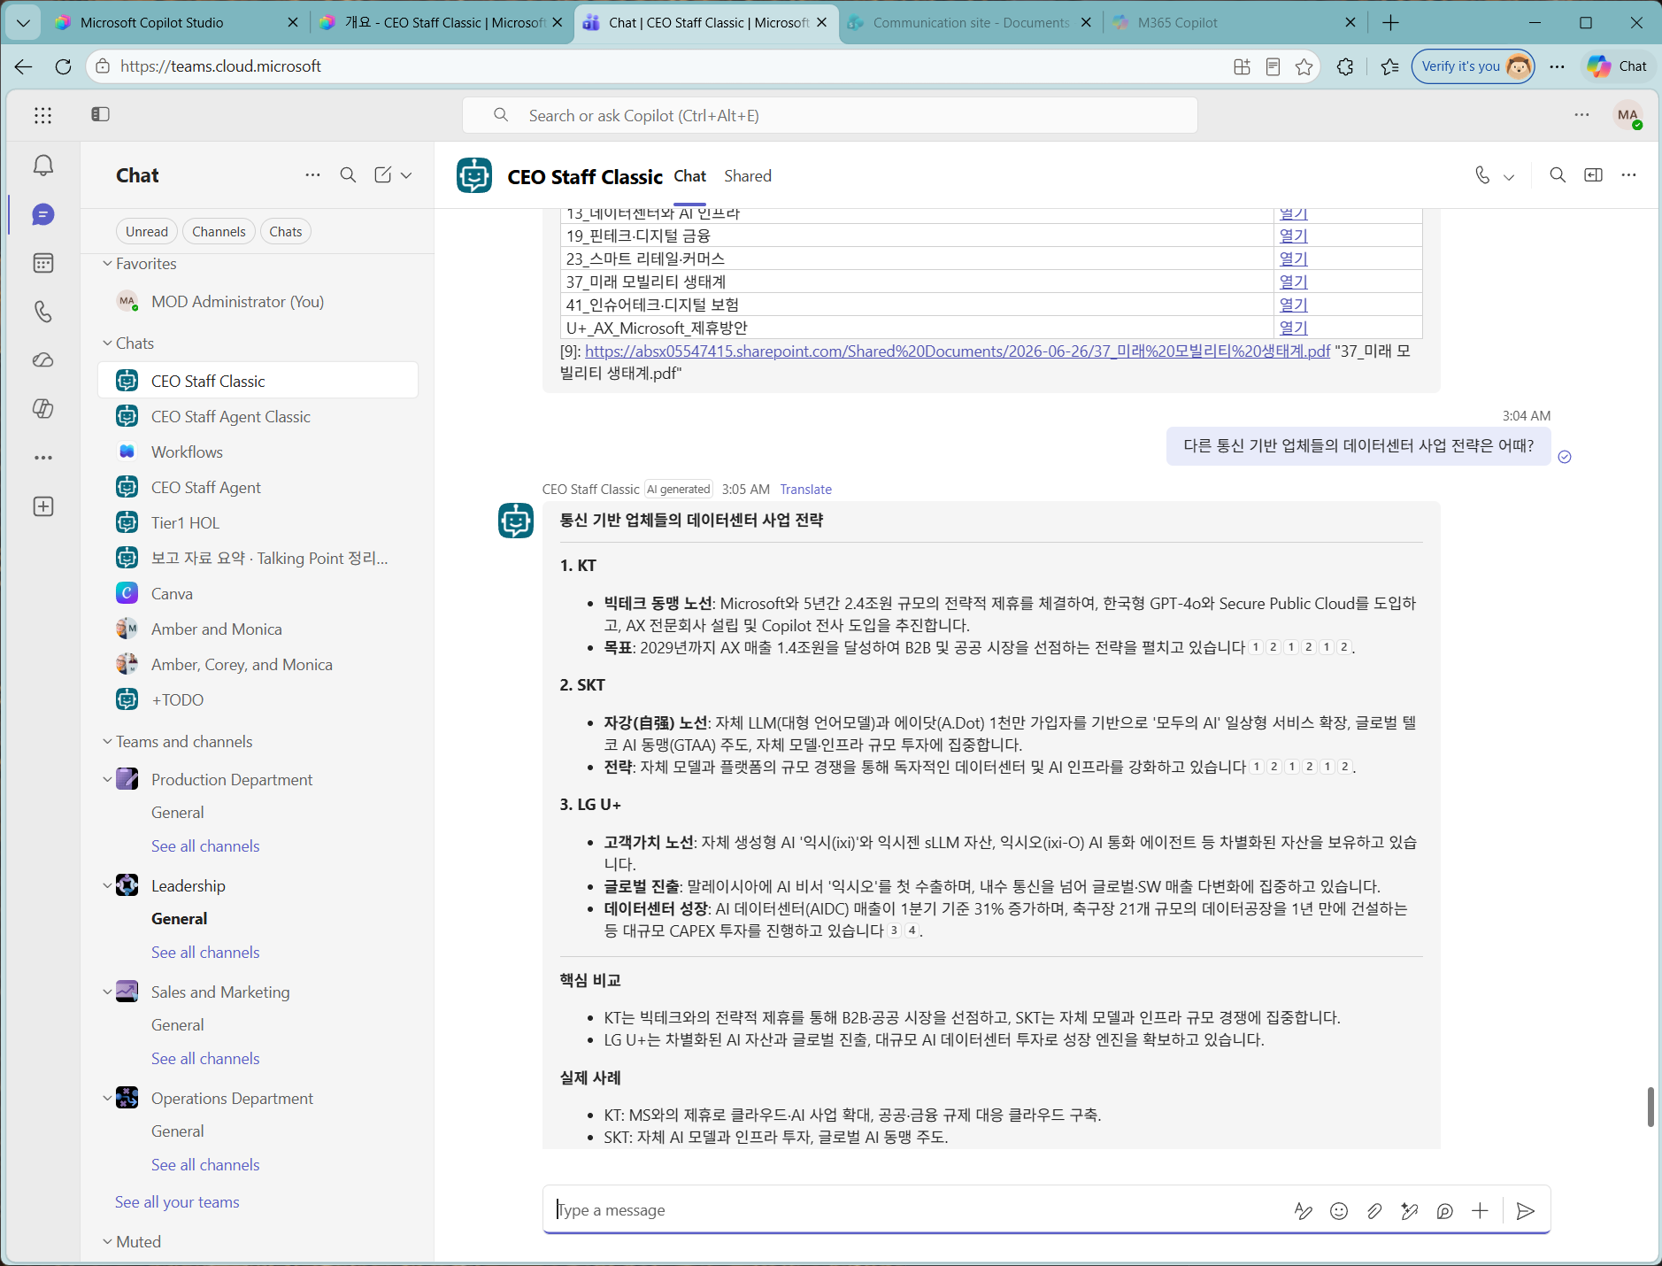This screenshot has width=1662, height=1266.
Task: Open the MA profile avatar
Action: click(x=1628, y=115)
